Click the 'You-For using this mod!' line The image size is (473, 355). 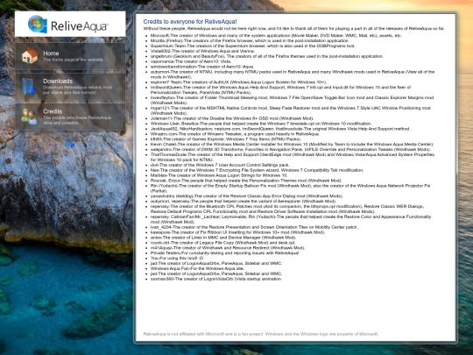[177, 258]
